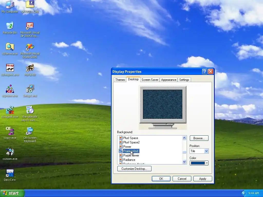Select the Dev-C++ shortcut icon

coord(10,175)
